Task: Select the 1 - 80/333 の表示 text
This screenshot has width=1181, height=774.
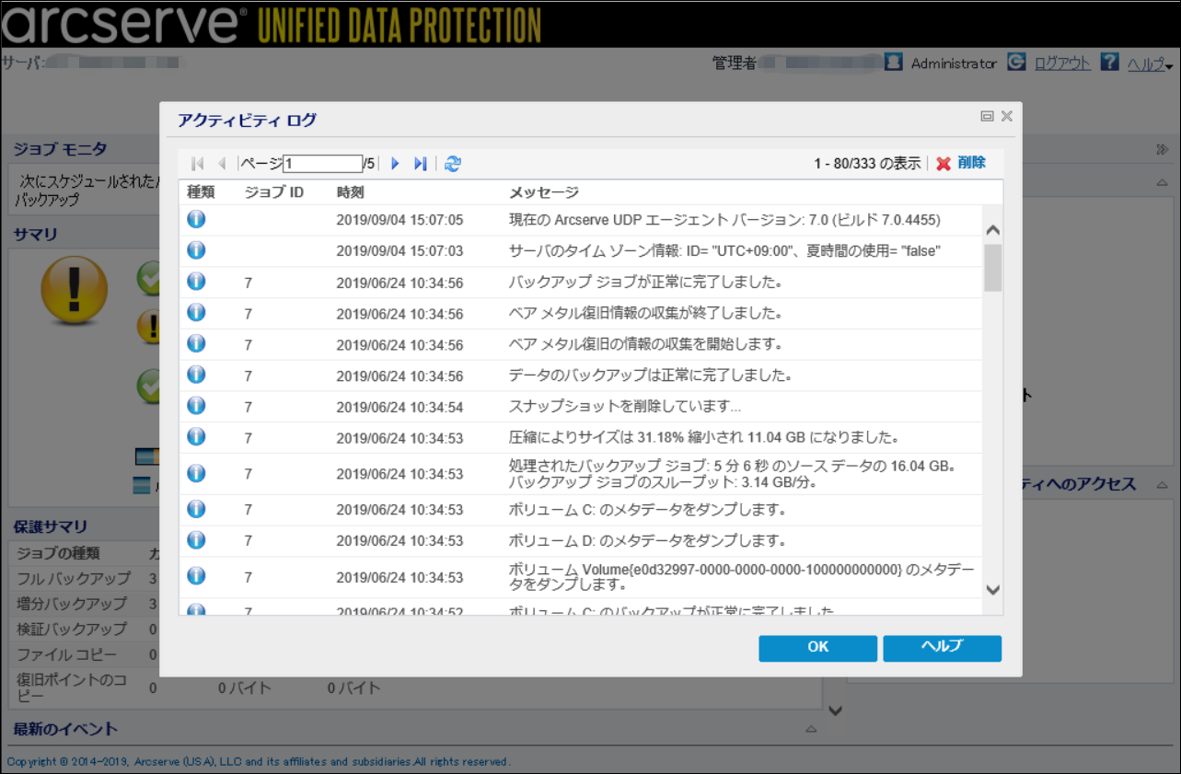Action: click(x=867, y=164)
